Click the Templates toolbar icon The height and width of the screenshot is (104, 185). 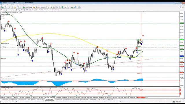79,7
